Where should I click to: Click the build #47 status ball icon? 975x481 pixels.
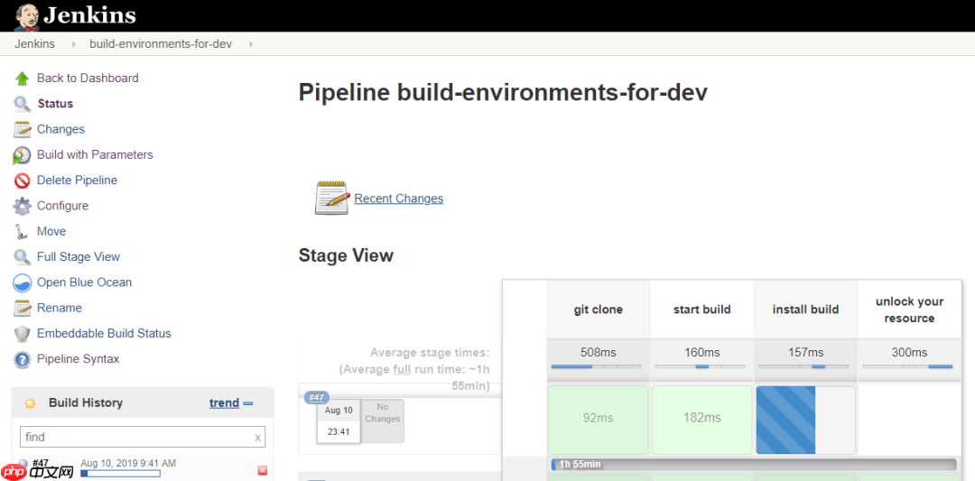(x=23, y=463)
